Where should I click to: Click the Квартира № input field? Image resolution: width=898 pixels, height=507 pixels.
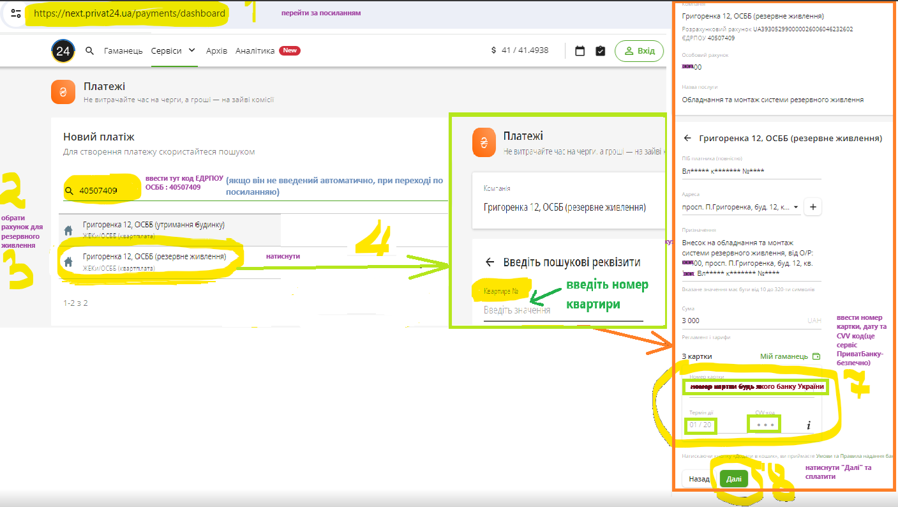coord(562,310)
